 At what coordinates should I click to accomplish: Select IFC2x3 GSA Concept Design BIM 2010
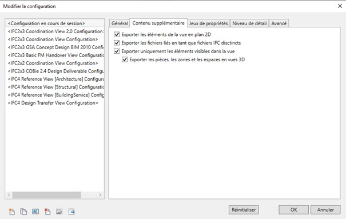click(54, 47)
